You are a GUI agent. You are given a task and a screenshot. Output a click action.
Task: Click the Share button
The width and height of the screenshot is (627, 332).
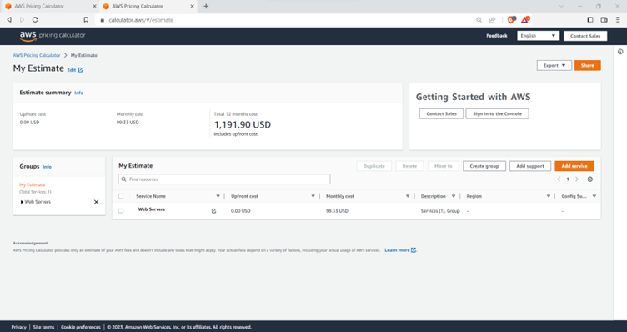(x=588, y=65)
